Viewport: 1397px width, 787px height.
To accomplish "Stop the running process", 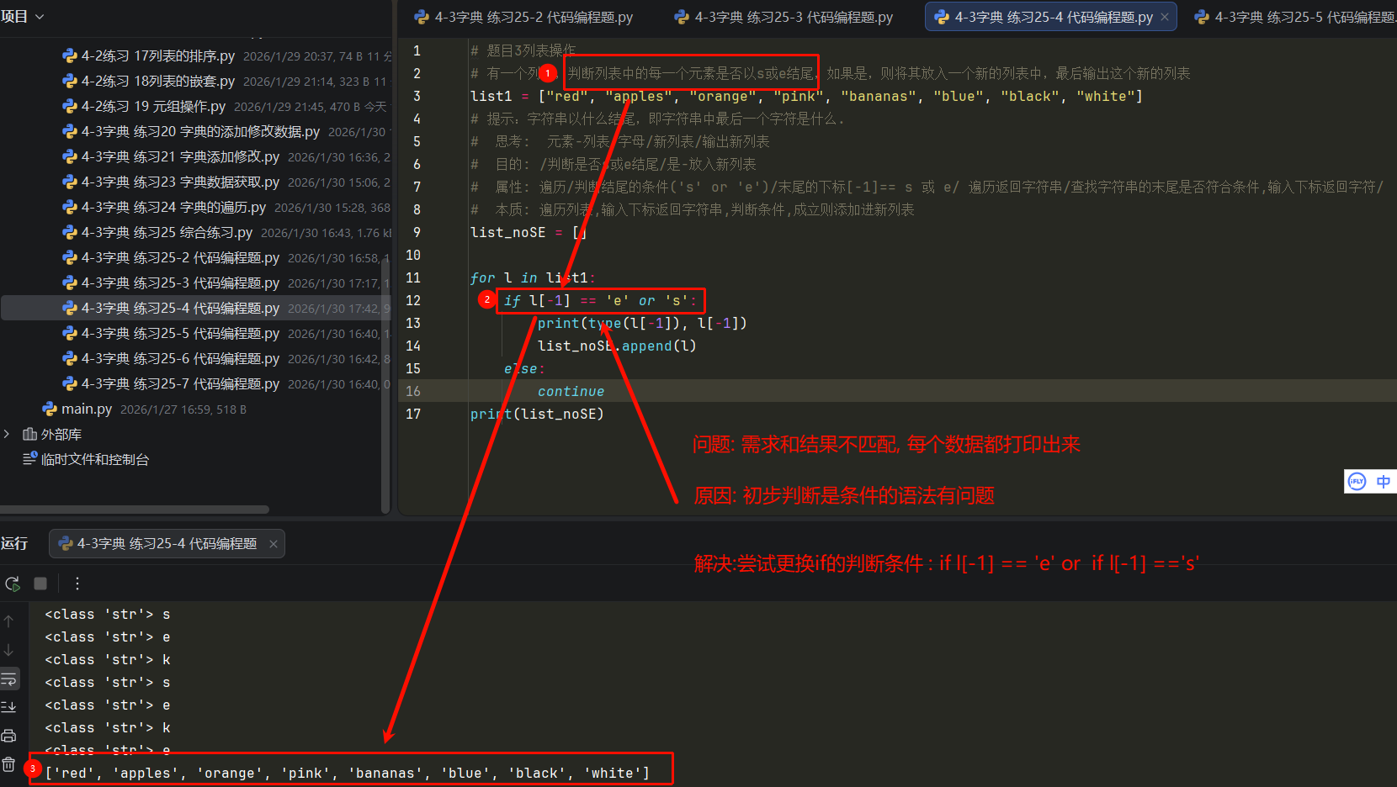I will 40,584.
